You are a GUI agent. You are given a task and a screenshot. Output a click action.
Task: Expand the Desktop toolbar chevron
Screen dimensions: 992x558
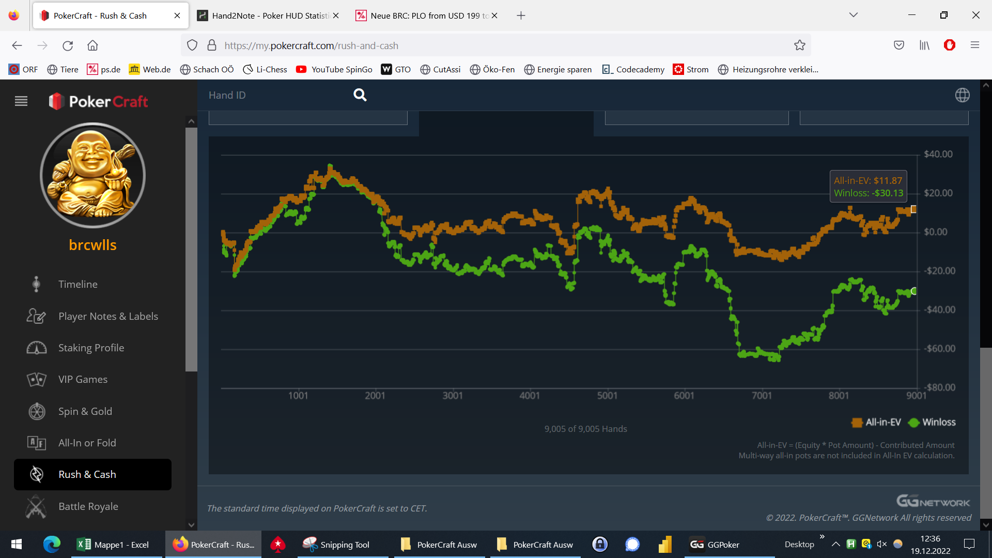(822, 537)
